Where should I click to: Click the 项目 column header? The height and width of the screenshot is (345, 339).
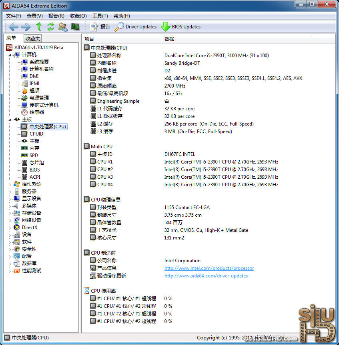[122, 39]
